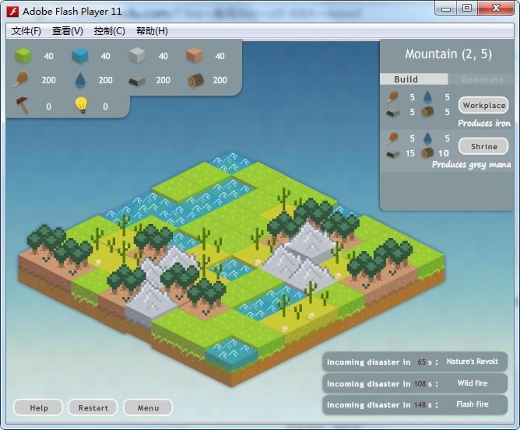
Task: Open the 文件(F) menu
Action: 26,31
